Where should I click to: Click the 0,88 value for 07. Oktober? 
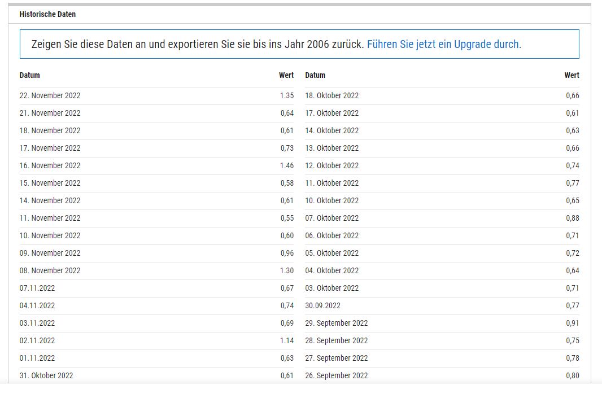(573, 218)
